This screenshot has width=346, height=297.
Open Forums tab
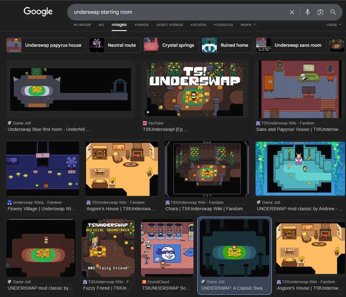pos(198,25)
